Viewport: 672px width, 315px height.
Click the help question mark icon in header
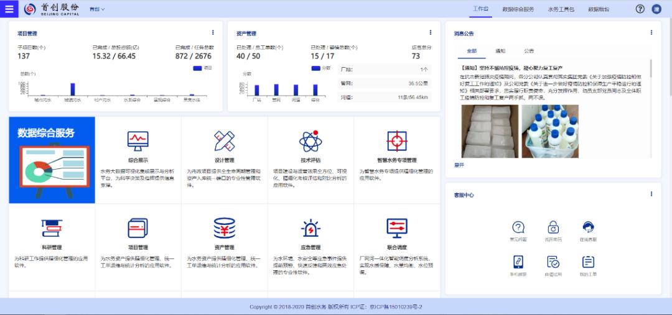pyautogui.click(x=640, y=9)
